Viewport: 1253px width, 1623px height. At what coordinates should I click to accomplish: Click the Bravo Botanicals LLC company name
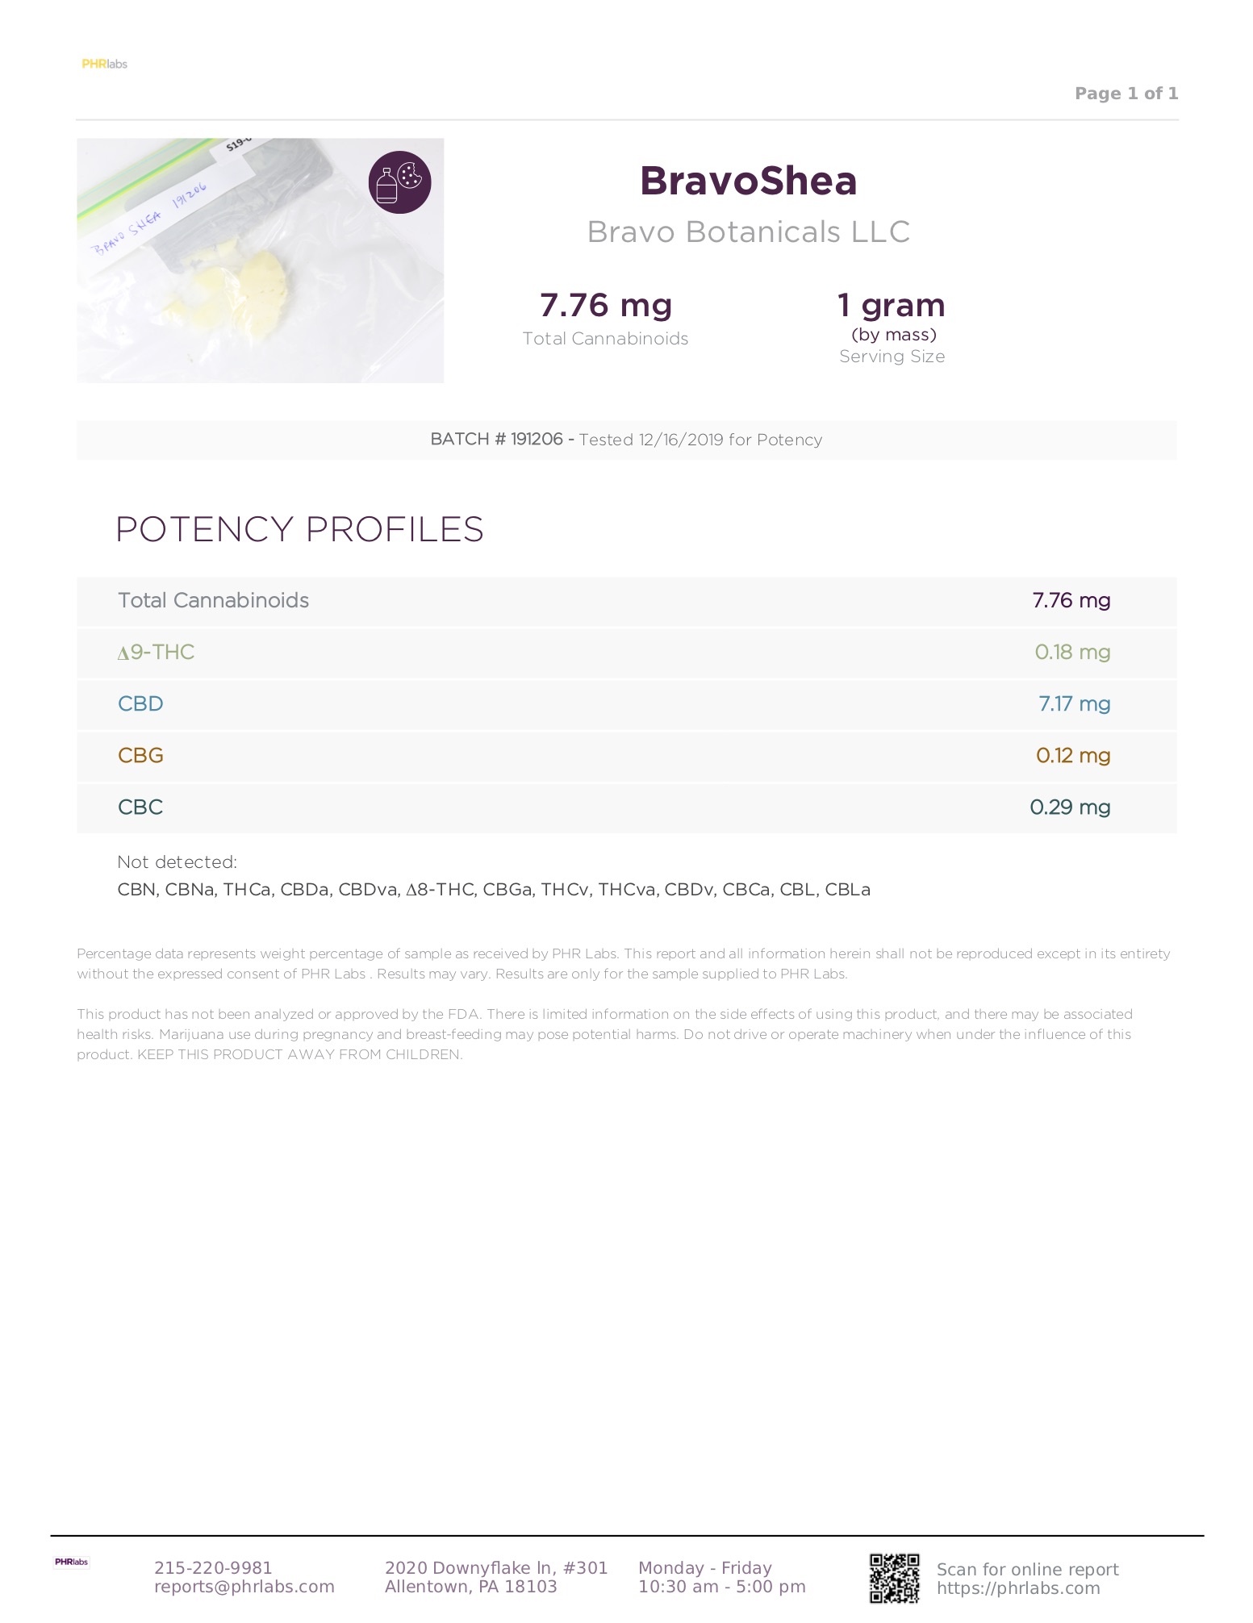(x=748, y=232)
